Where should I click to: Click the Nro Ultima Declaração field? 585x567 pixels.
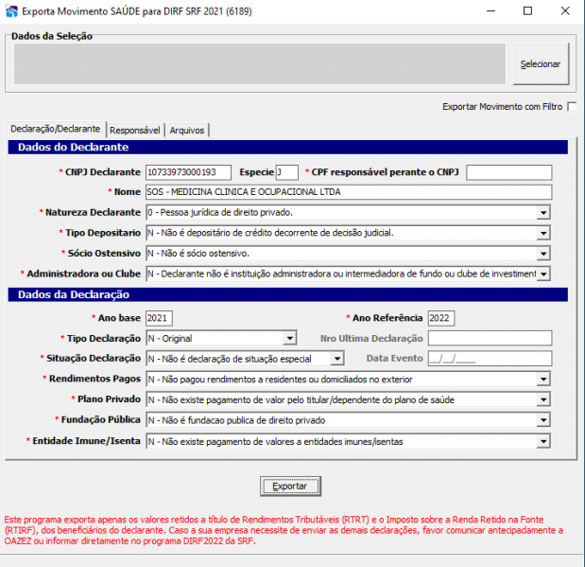(x=490, y=338)
